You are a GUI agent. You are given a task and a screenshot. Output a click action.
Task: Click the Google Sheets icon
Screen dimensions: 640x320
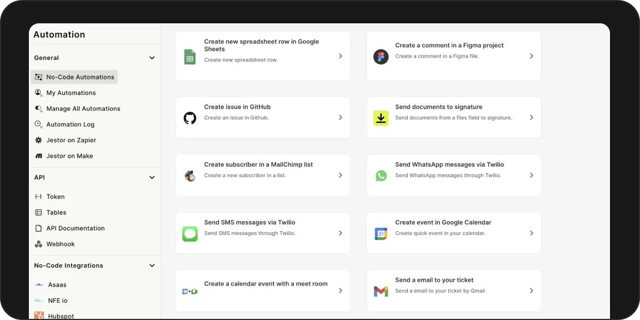point(190,57)
